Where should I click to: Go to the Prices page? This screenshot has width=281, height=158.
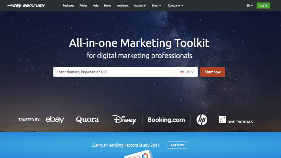point(83,6)
